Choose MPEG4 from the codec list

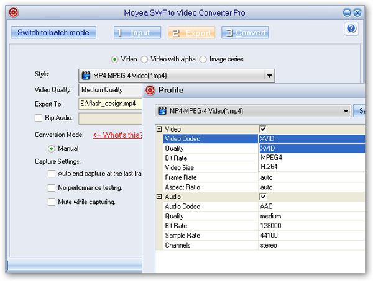(x=312, y=158)
